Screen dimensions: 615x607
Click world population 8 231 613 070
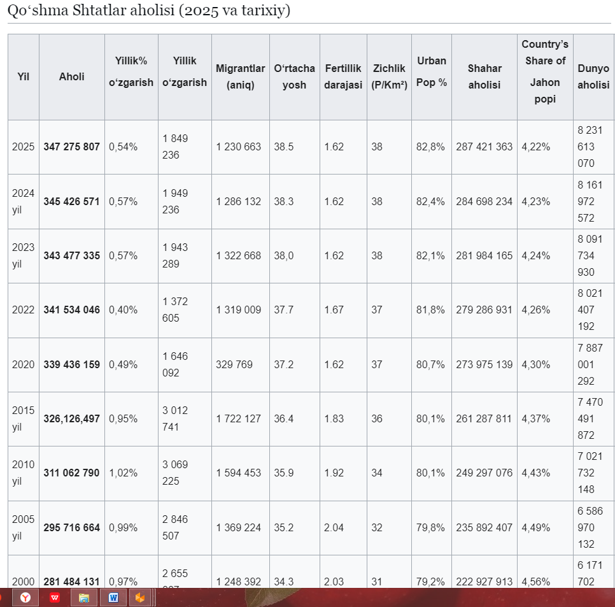coord(590,146)
